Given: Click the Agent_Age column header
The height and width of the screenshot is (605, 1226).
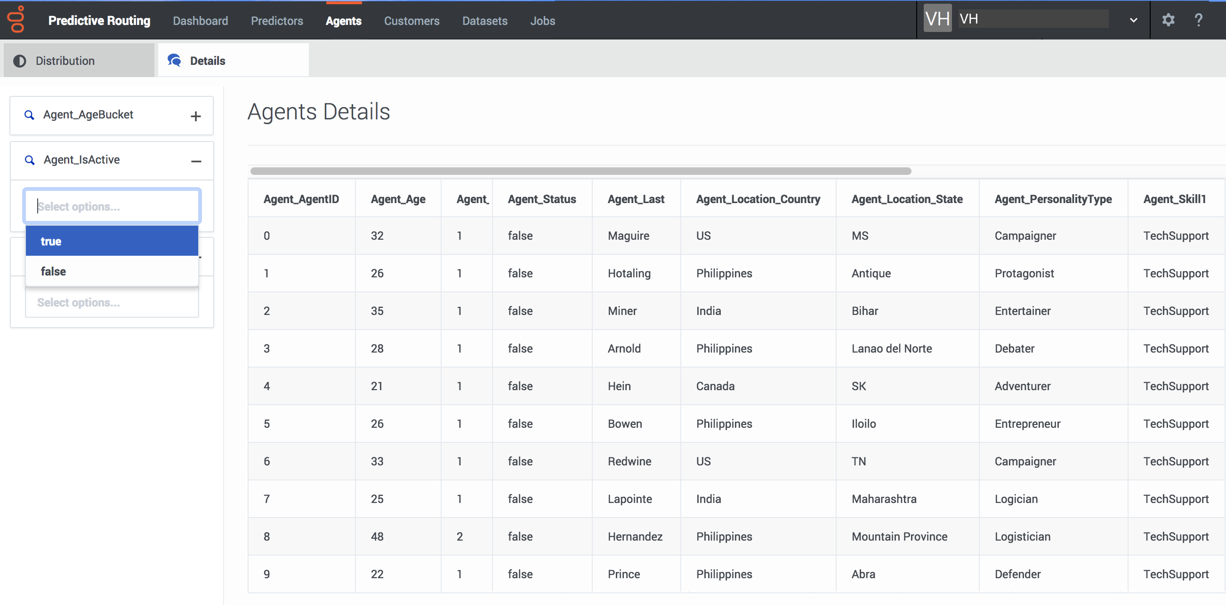Looking at the screenshot, I should pyautogui.click(x=398, y=199).
